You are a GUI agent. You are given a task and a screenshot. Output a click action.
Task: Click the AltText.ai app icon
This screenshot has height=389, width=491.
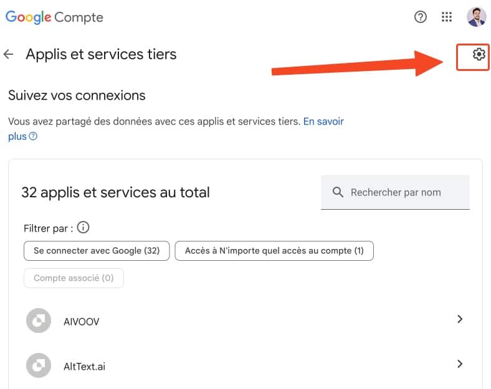coord(39,365)
